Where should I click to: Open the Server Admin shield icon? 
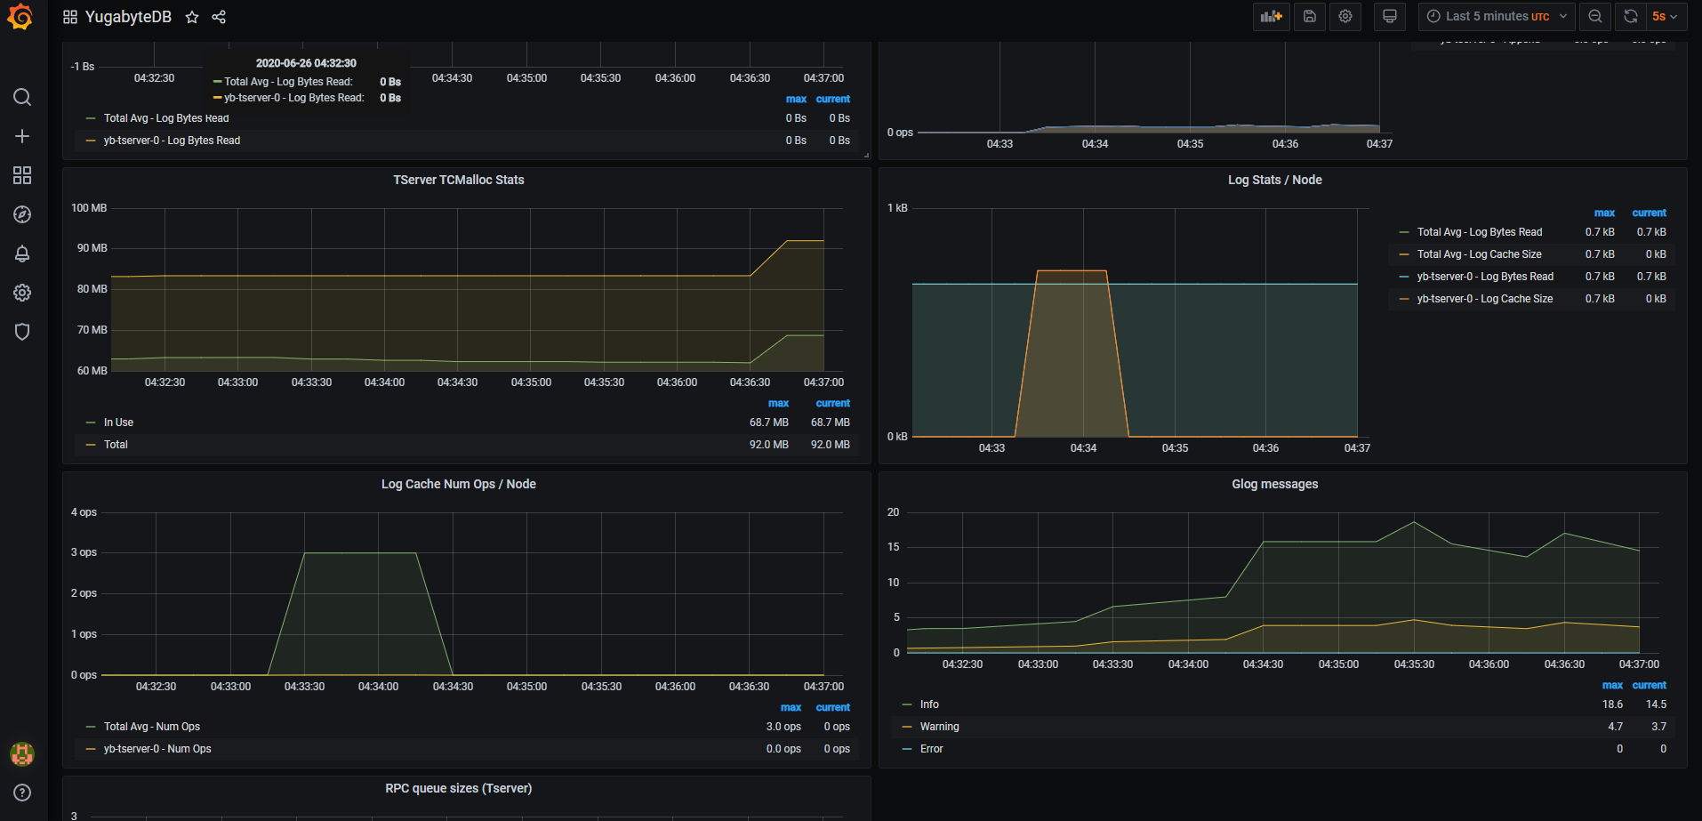tap(22, 332)
